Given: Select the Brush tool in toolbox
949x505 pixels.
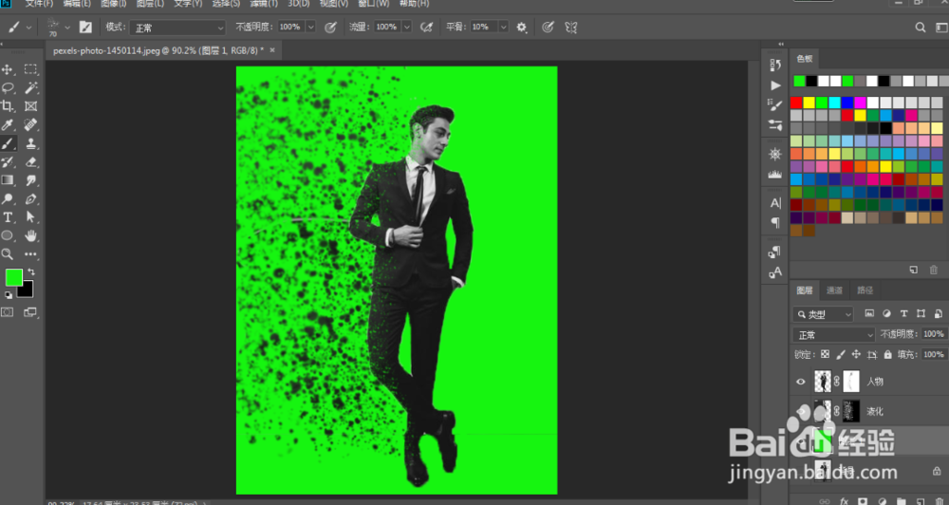Looking at the screenshot, I should [8, 143].
